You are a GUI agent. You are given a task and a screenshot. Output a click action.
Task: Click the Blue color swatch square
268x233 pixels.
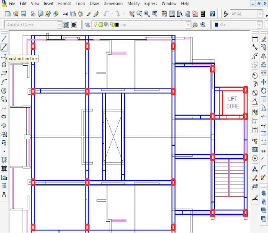216,25
